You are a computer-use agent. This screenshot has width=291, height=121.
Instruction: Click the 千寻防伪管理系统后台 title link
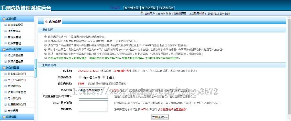click(x=26, y=8)
